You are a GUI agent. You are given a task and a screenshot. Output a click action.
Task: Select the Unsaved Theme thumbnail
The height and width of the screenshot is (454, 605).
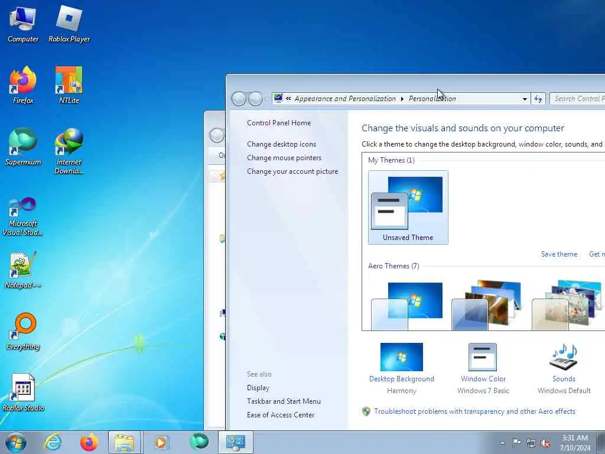tap(408, 207)
